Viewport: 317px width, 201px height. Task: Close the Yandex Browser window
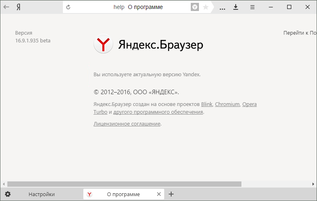pos(308,7)
